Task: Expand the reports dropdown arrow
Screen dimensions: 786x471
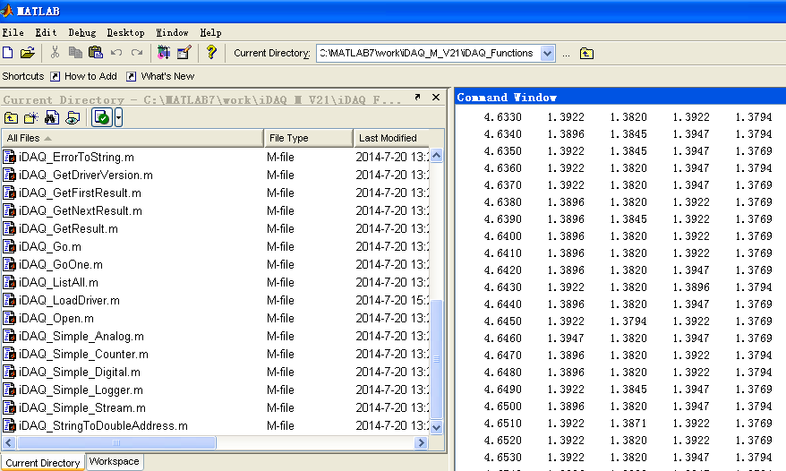Action: 118,118
